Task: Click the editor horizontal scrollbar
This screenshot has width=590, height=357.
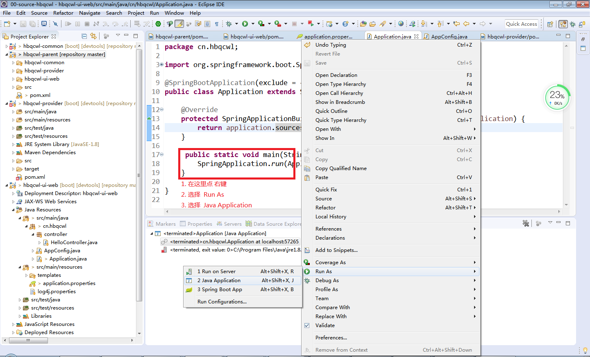Action: (x=363, y=211)
